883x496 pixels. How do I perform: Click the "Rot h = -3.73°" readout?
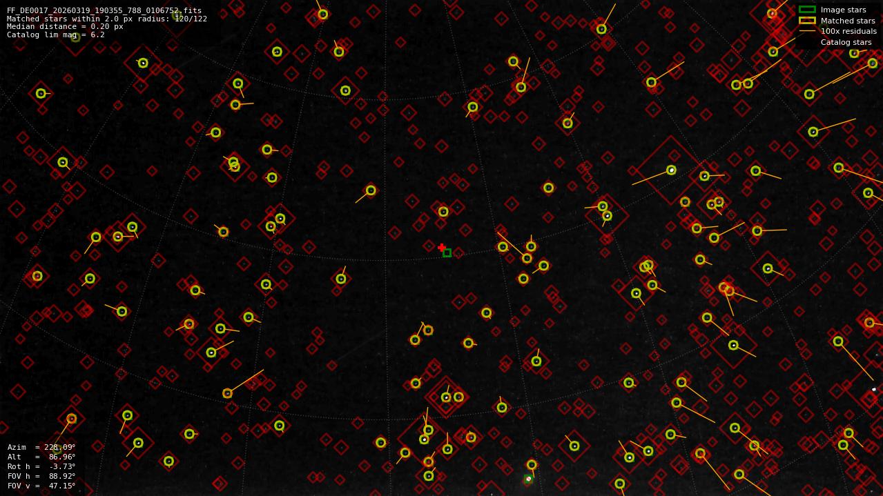coord(41,466)
